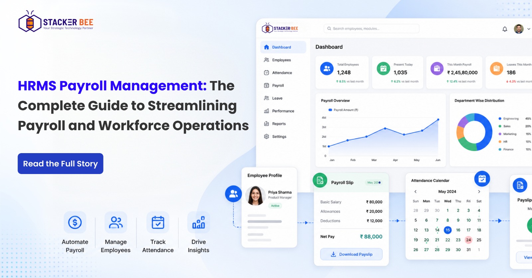Click the Engineering legend color dot
The image size is (532, 278).
click(500, 119)
